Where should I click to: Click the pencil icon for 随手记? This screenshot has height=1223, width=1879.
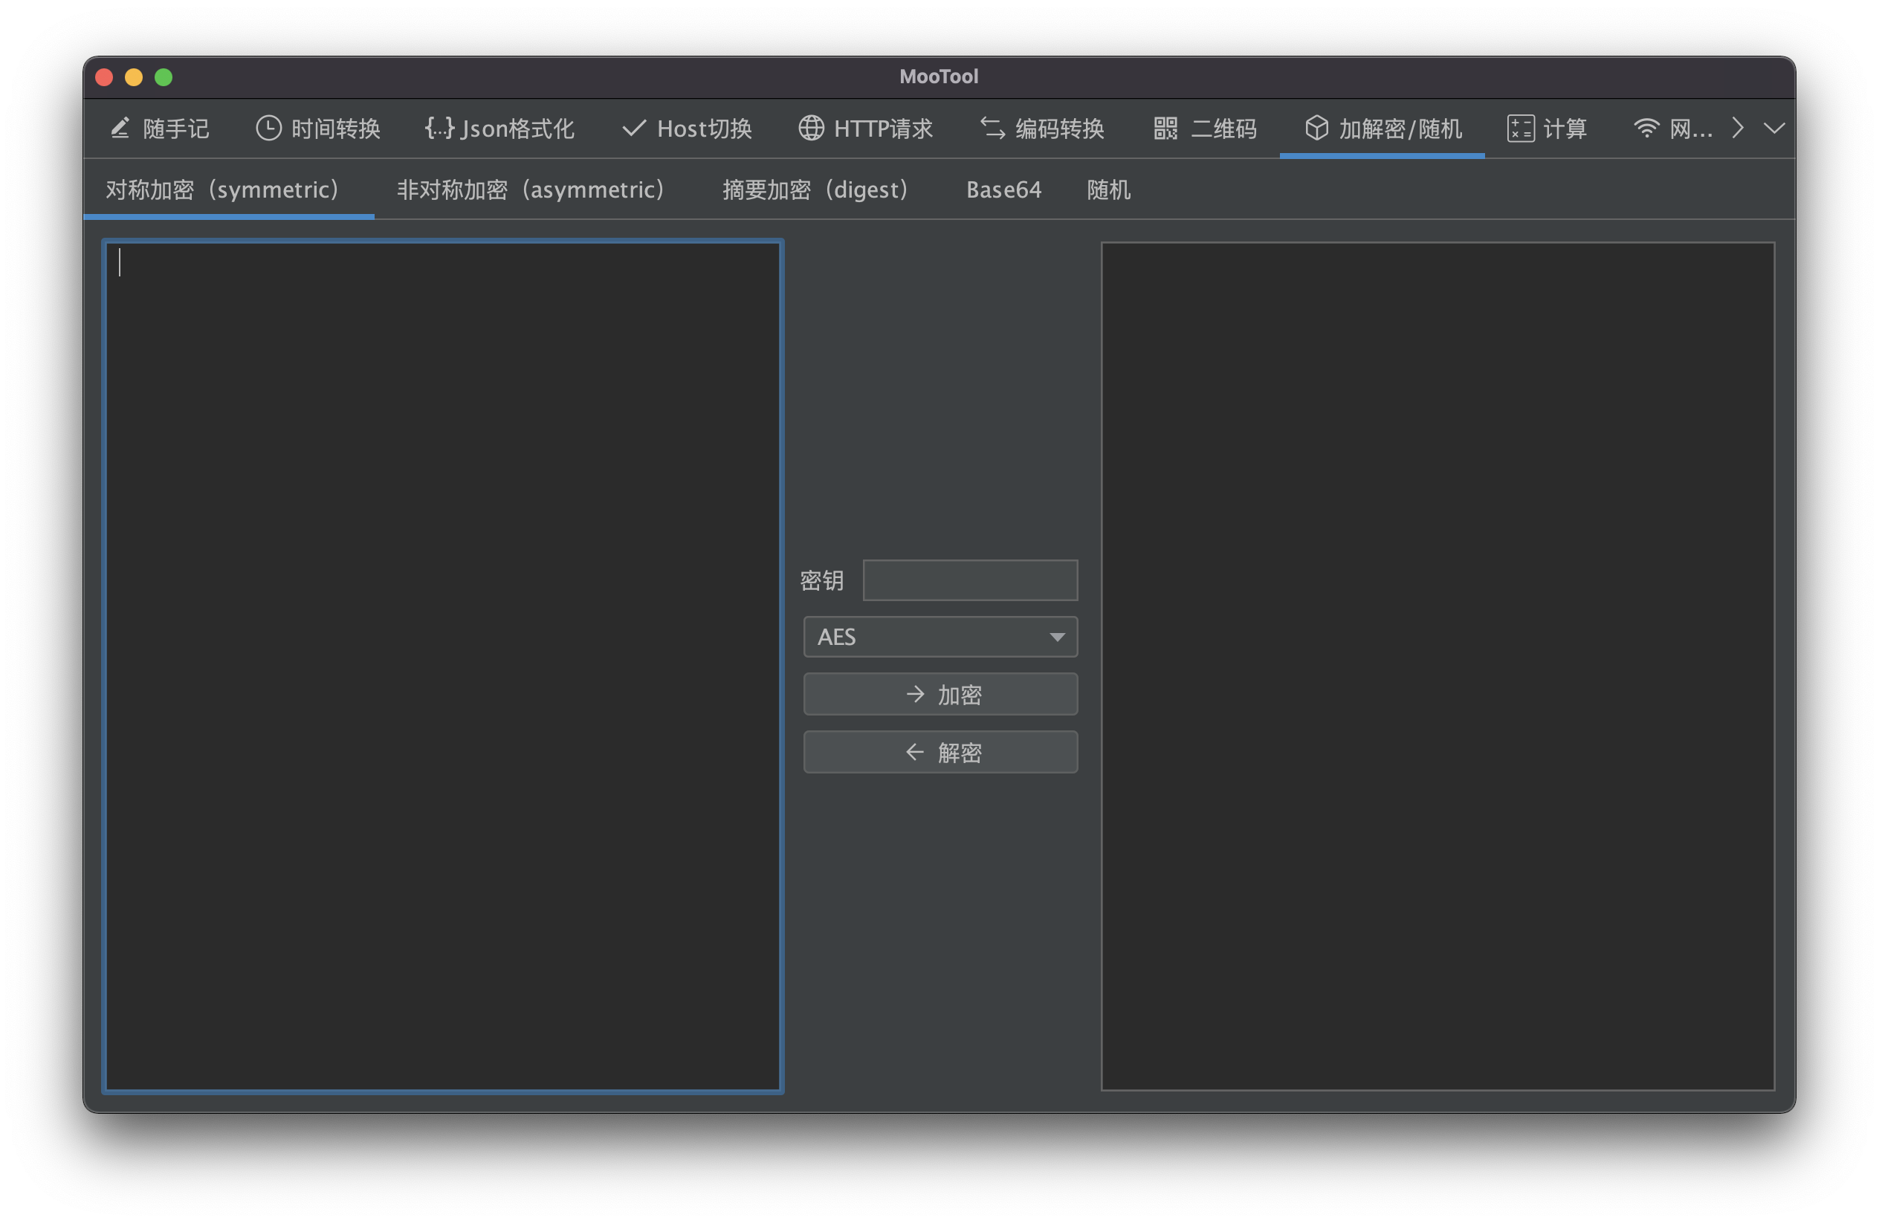pyautogui.click(x=120, y=128)
